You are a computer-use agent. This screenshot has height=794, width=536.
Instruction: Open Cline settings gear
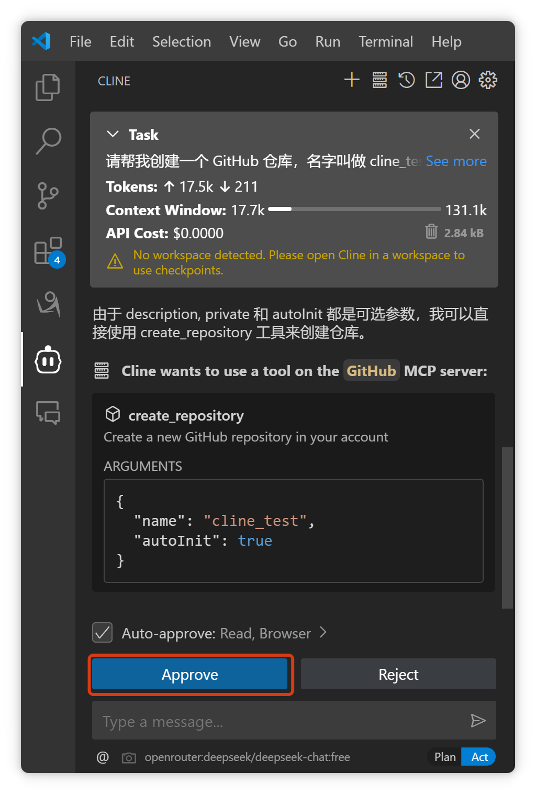pyautogui.click(x=488, y=80)
